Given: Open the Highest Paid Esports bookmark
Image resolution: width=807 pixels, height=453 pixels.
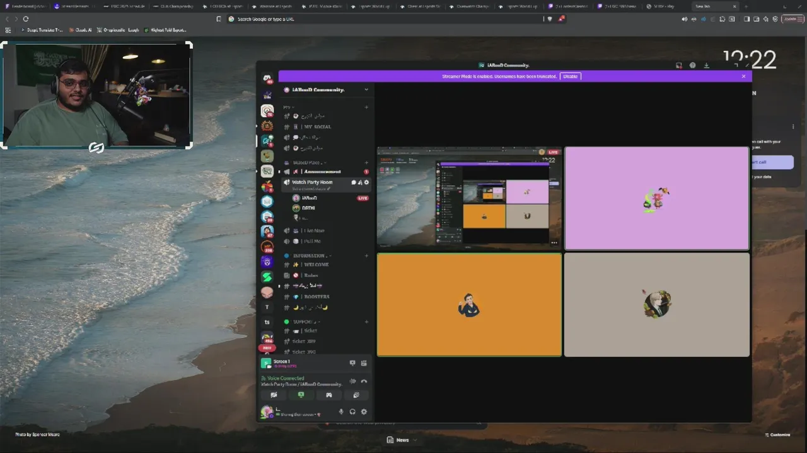Looking at the screenshot, I should coord(165,30).
